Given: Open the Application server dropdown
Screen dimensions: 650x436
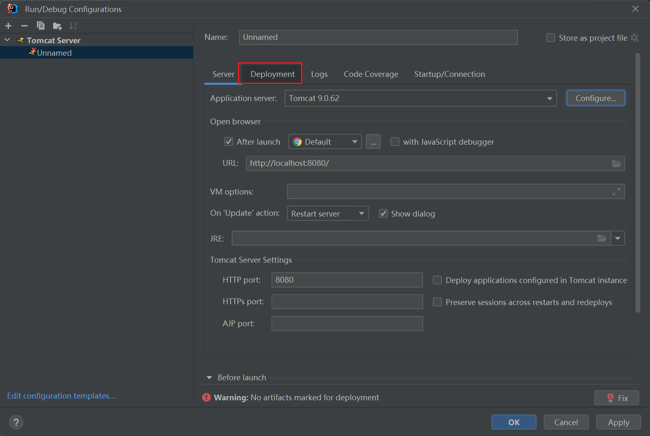Looking at the screenshot, I should (x=420, y=99).
